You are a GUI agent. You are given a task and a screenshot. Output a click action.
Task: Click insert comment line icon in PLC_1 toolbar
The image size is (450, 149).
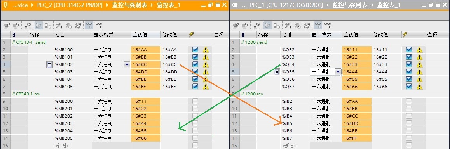[x=256, y=26]
